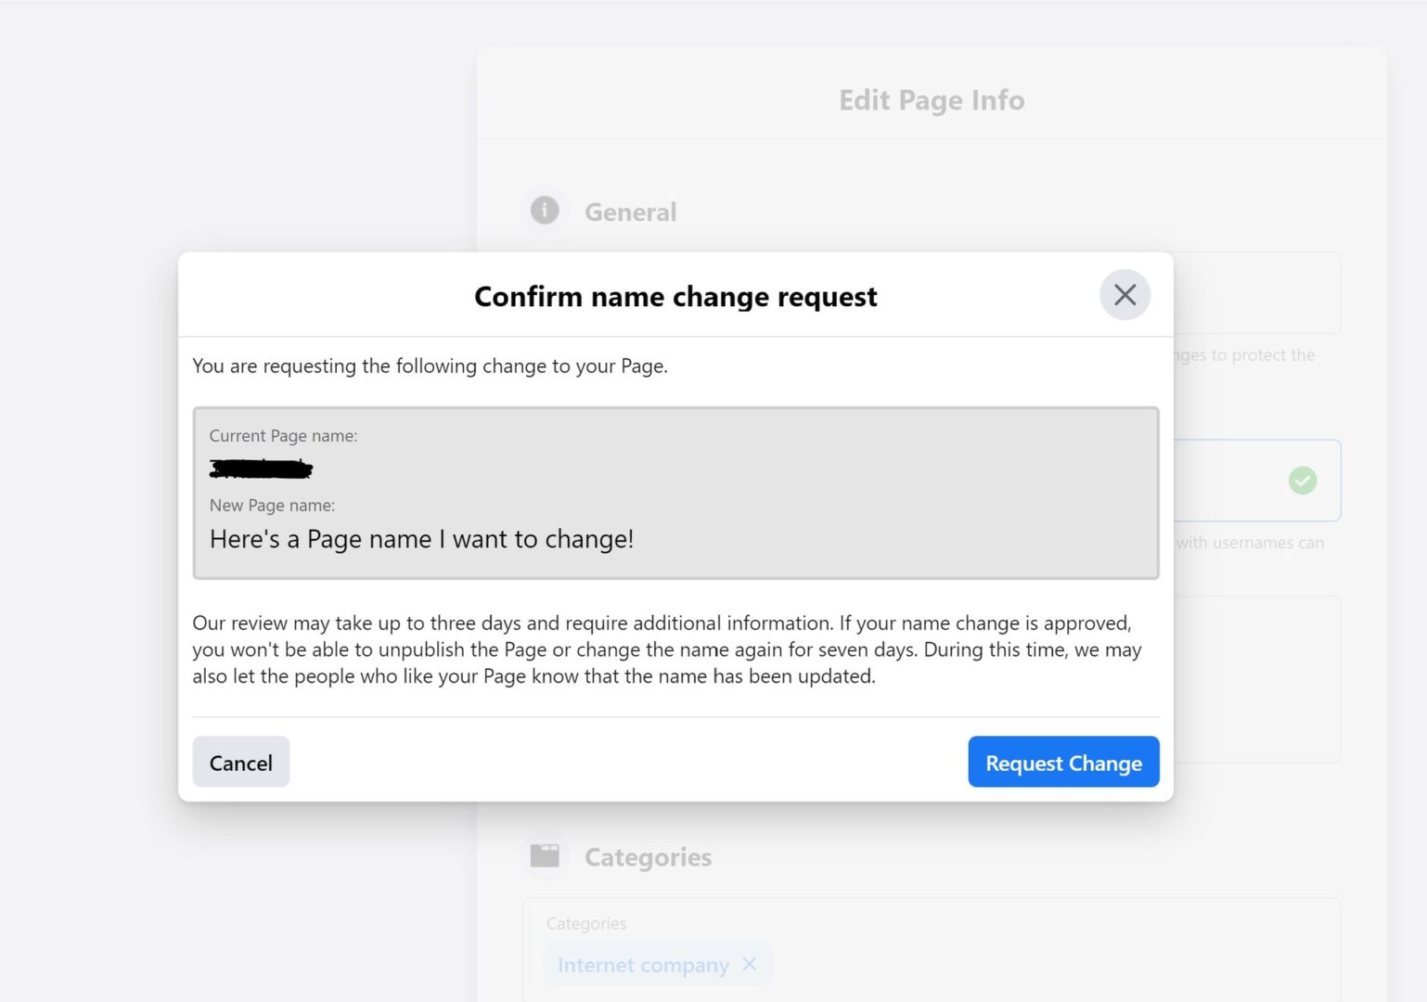This screenshot has width=1427, height=1002.
Task: Click the General section heading
Action: (x=630, y=212)
